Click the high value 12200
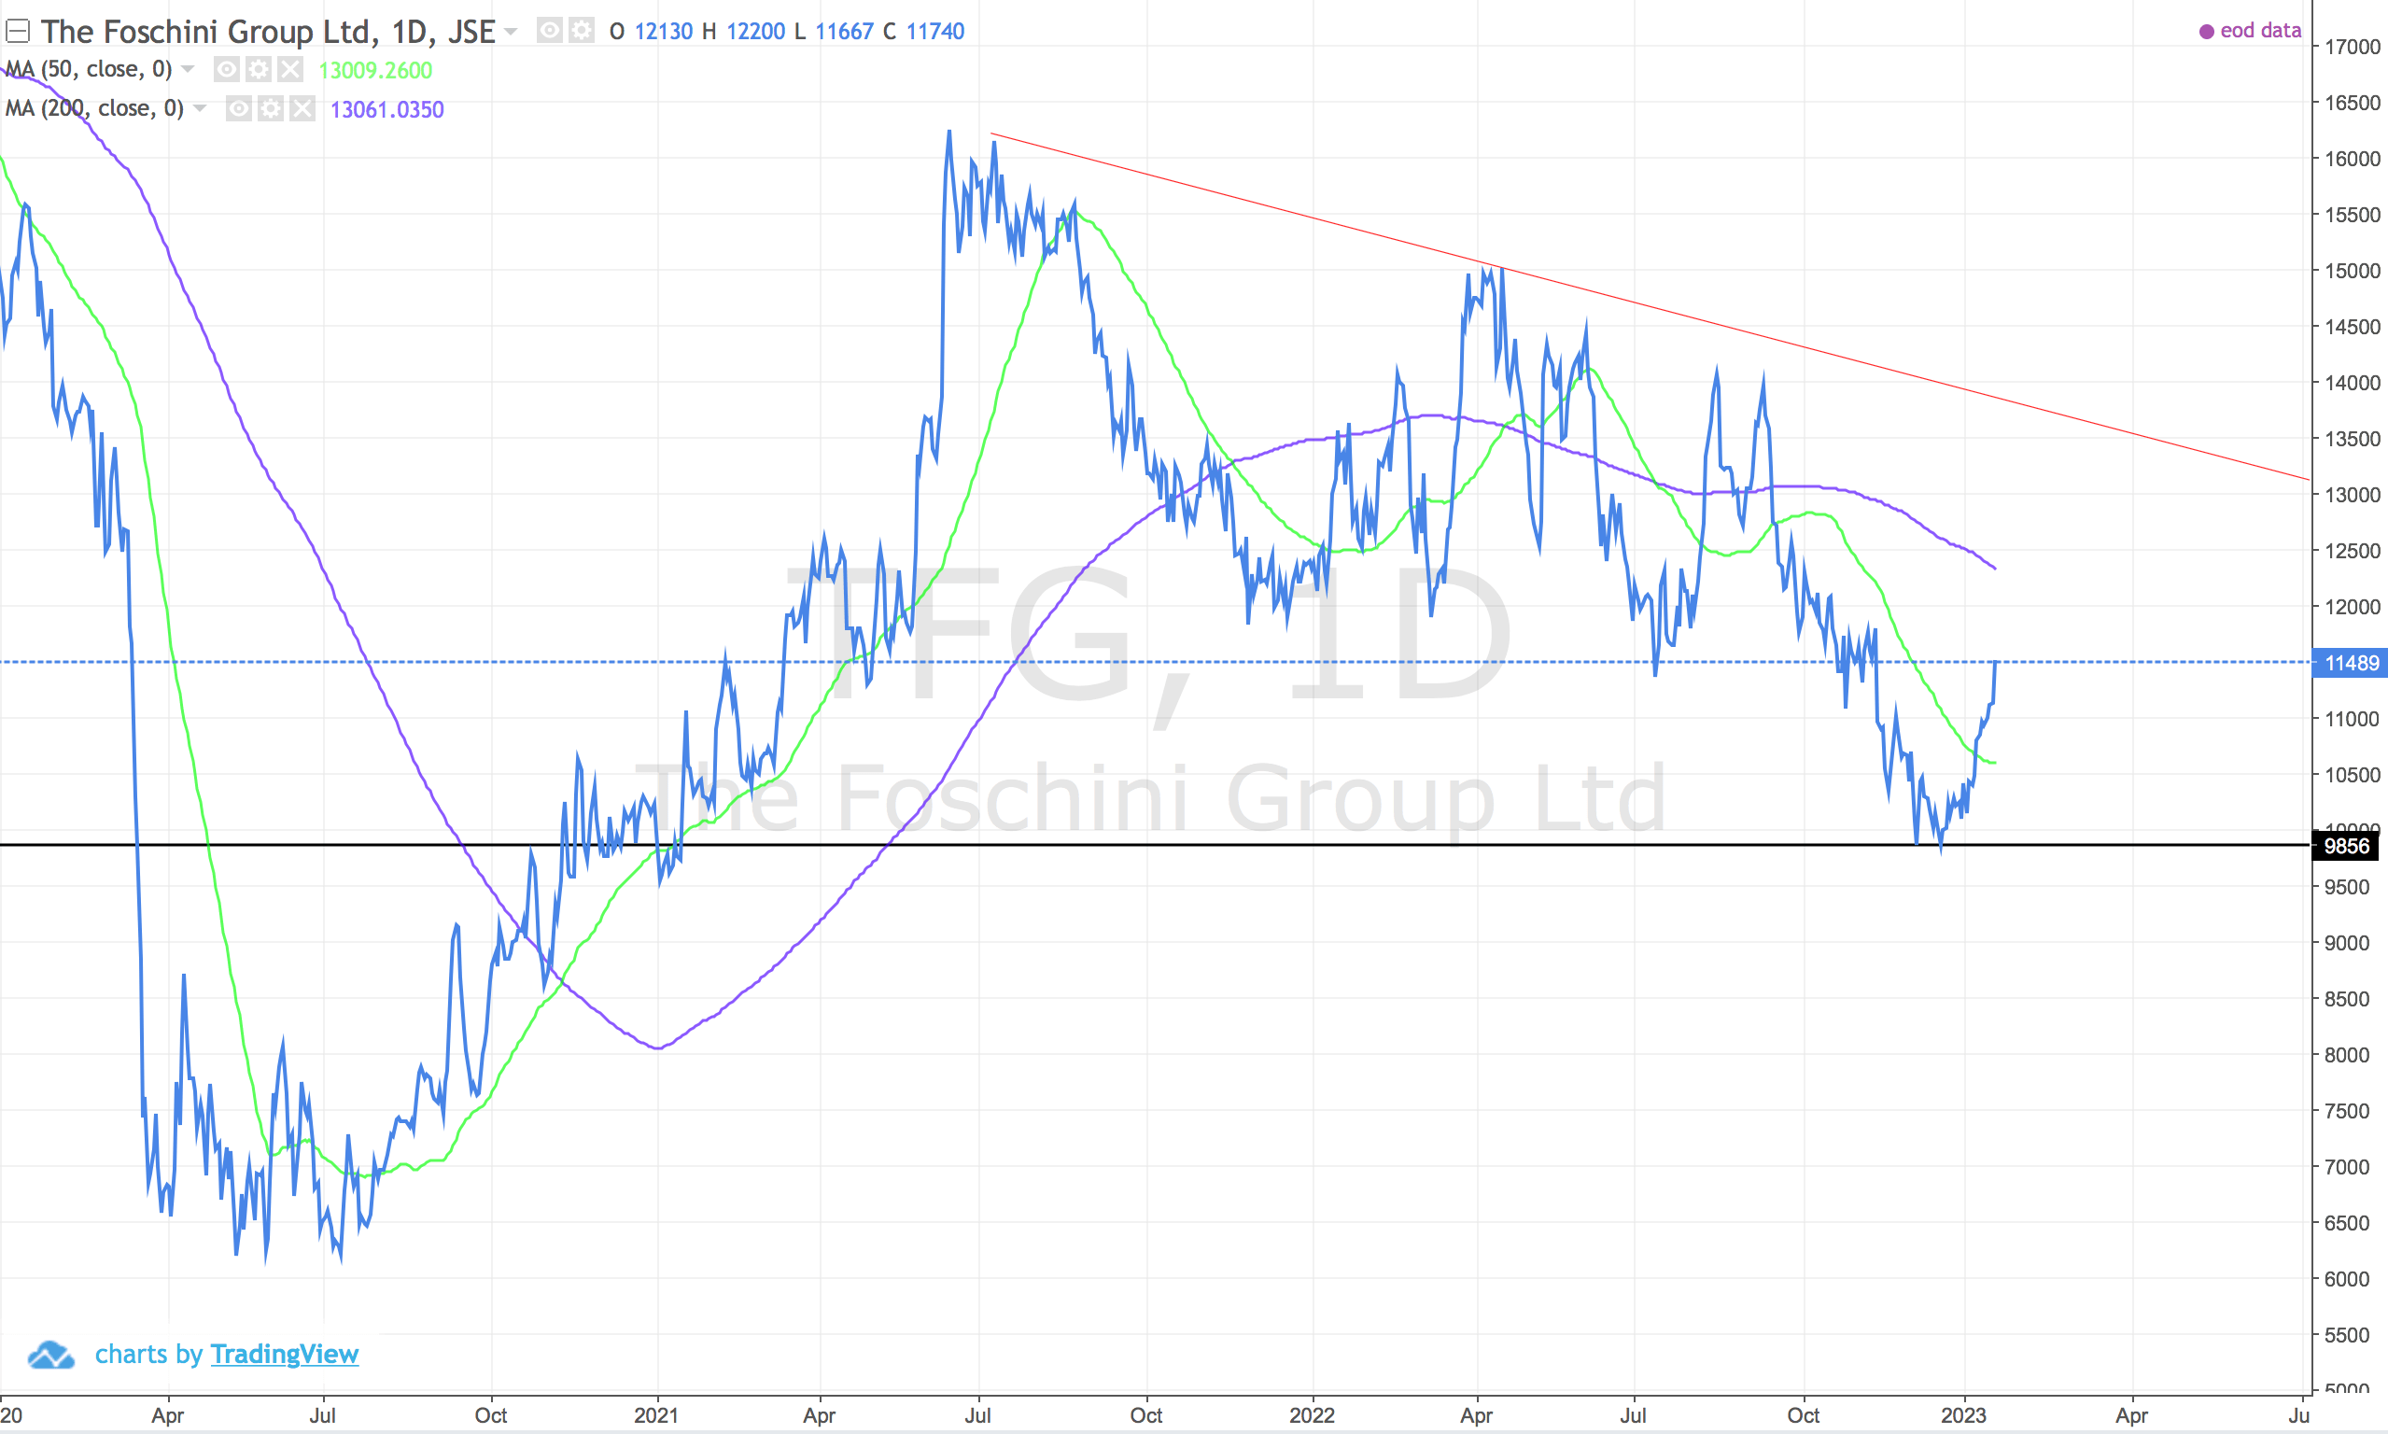This screenshot has height=1434, width=2388. pos(754,32)
